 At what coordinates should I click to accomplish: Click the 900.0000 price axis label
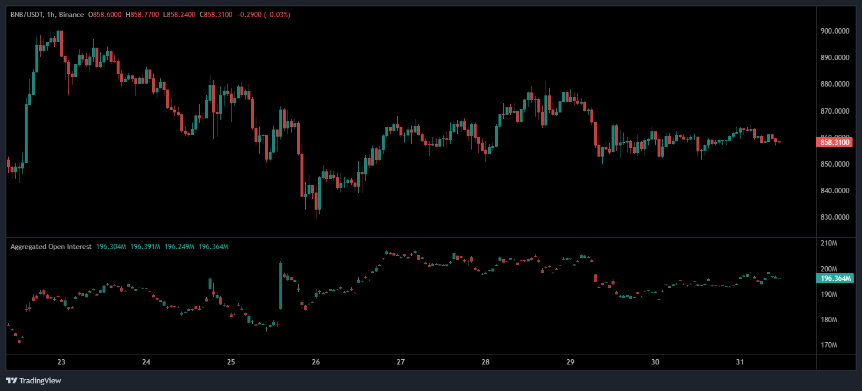(836, 31)
